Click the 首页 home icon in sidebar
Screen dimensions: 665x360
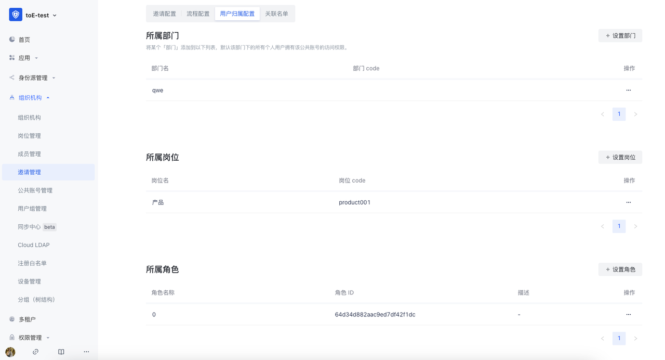click(x=11, y=39)
